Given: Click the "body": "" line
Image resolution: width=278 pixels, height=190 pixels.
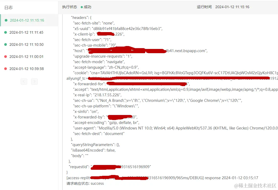Looking at the screenshot, I should pos(80,156).
